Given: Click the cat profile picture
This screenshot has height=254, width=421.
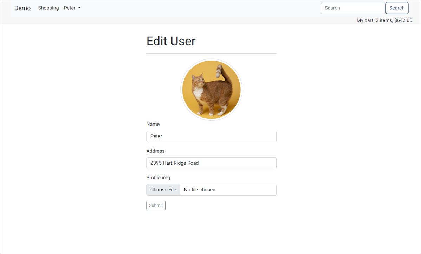Looking at the screenshot, I should click(211, 89).
